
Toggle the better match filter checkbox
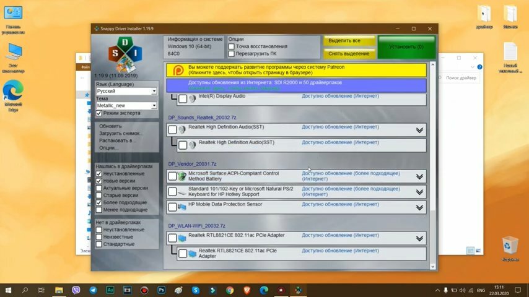[x=99, y=202]
